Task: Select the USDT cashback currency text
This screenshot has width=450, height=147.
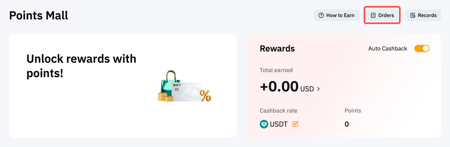Action: point(278,124)
